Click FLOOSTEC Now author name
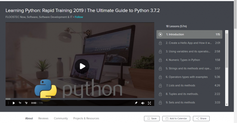This screenshot has width=237, height=123. (15, 17)
